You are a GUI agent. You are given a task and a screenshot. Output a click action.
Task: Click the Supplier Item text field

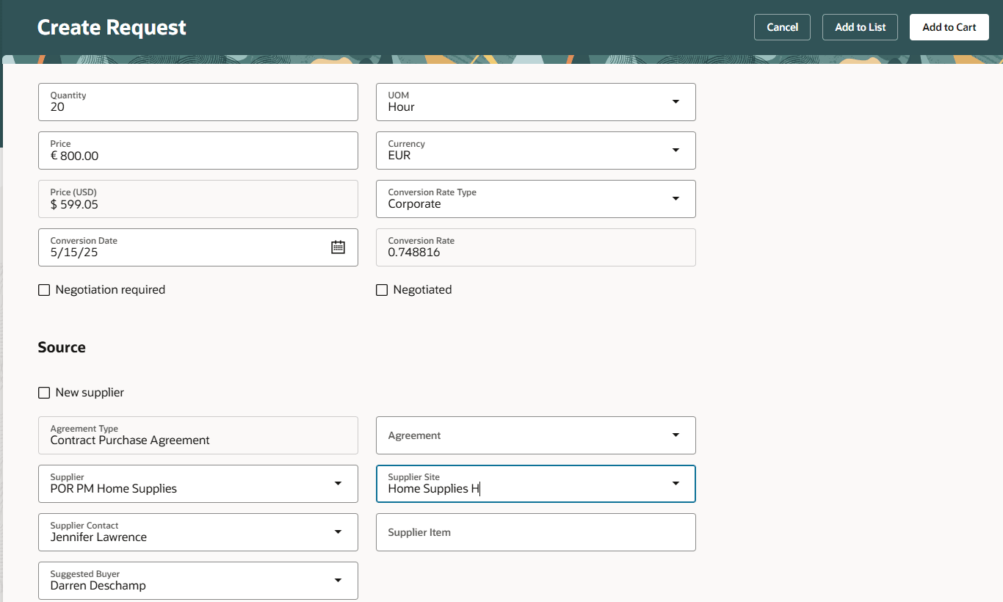point(535,532)
